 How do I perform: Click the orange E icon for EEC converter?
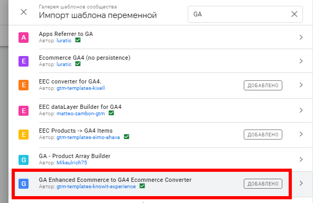24,85
